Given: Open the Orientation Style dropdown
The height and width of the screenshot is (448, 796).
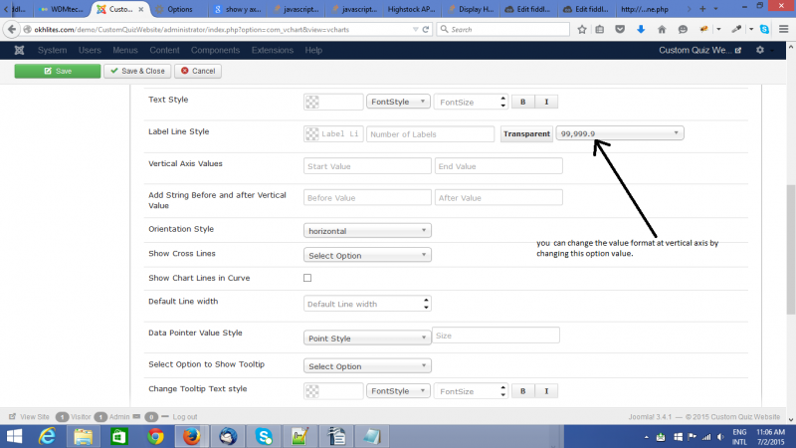Looking at the screenshot, I should (367, 230).
